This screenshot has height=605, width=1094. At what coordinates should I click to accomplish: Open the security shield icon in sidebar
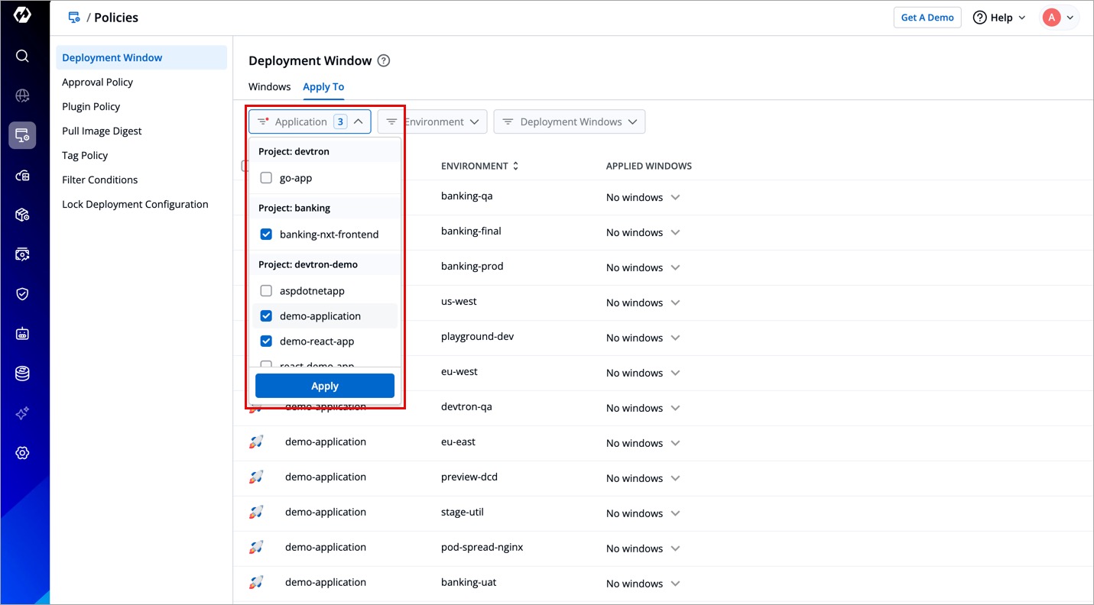coord(22,294)
